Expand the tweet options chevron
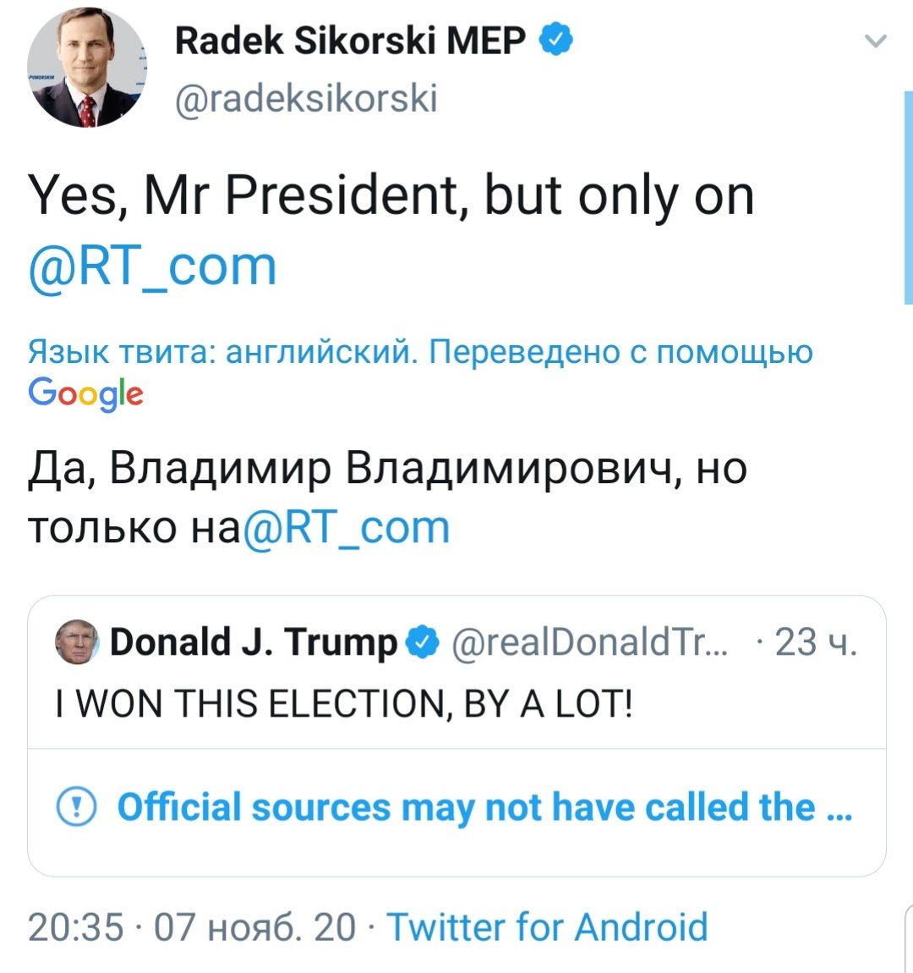Screen dimensions: 913x973 875,41
